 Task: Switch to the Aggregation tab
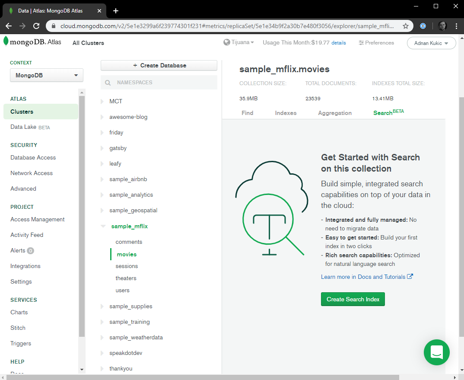[x=335, y=113]
